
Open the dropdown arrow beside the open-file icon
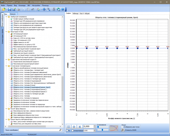(x=7, y=9)
